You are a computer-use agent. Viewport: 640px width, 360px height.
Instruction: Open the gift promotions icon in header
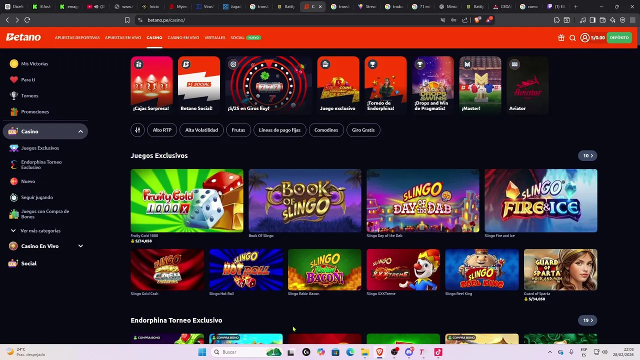[x=561, y=37]
